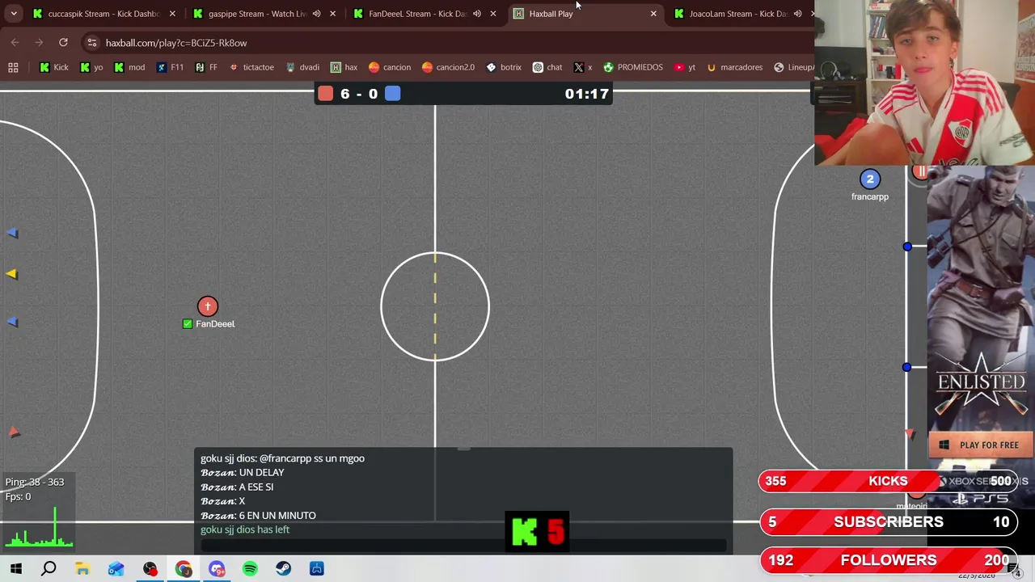Open the Enlisted PLAY FOR FREE ad button
Viewport: 1035px width, 582px height.
coord(980,445)
